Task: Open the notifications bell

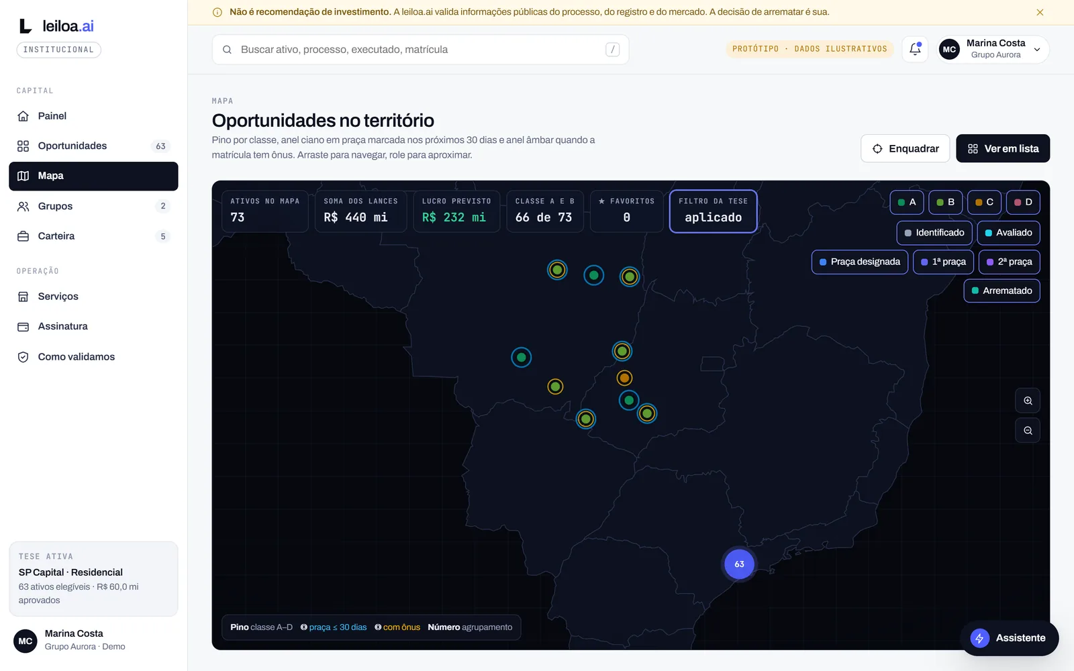Action: point(915,49)
